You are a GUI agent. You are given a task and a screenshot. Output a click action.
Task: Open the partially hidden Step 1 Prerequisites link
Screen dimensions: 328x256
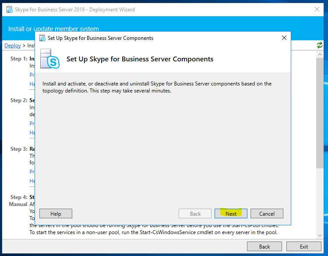pos(32,75)
